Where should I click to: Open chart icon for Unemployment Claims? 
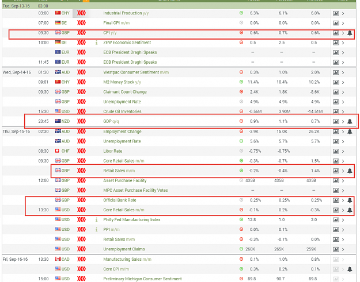pyautogui.click(x=336, y=249)
